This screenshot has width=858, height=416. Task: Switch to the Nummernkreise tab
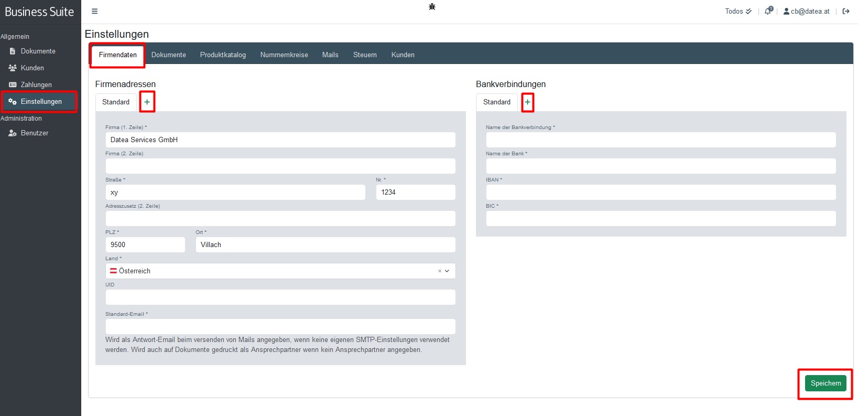pos(284,55)
